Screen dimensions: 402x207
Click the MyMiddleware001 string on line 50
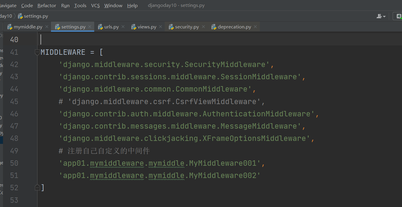[x=160, y=163]
